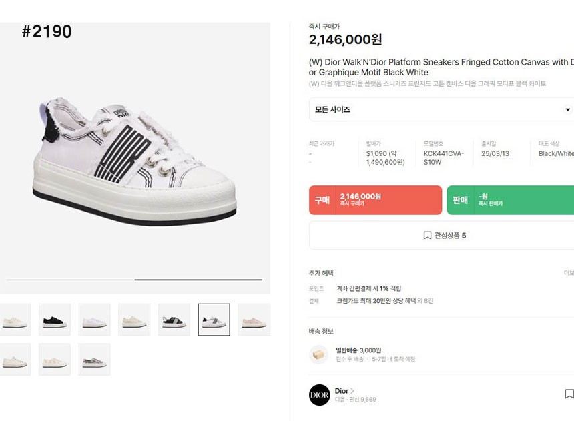Click the bookmark icon on the Dior brand row
Image resolution: width=574 pixels, height=421 pixels.
click(x=569, y=394)
